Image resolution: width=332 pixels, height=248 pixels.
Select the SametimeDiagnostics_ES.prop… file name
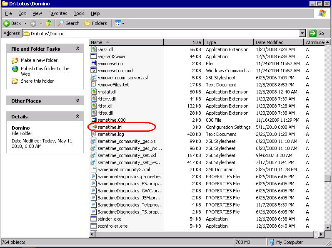point(130,184)
